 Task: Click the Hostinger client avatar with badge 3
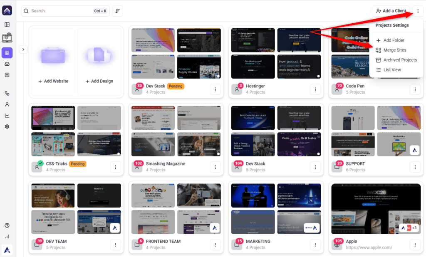(237, 89)
